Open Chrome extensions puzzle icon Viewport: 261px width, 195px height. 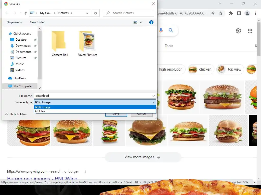pos(231,13)
